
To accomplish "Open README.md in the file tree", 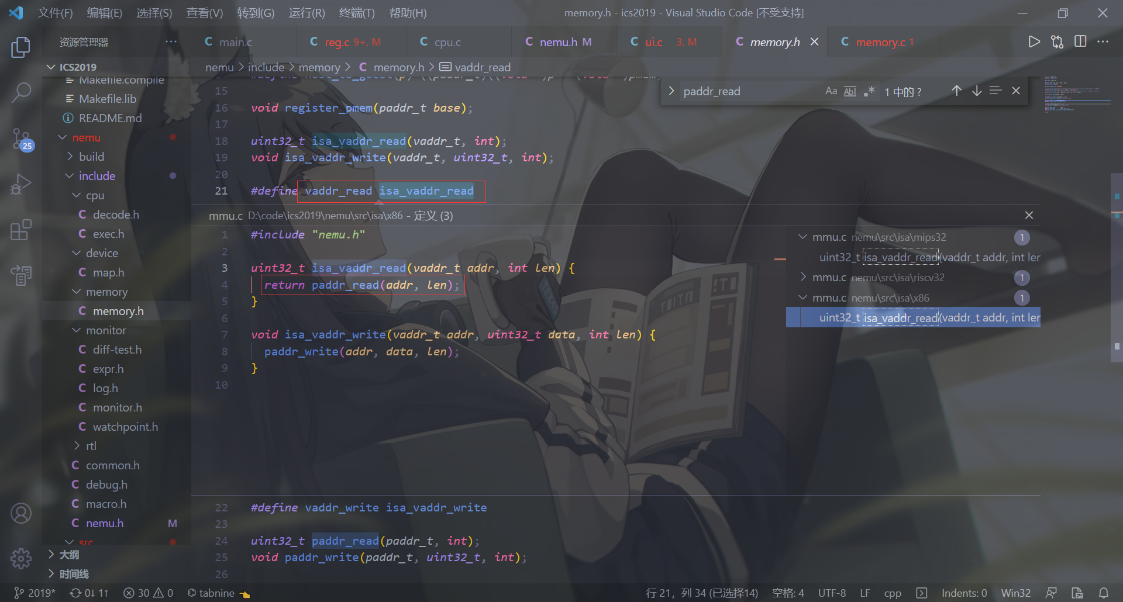I will point(110,118).
